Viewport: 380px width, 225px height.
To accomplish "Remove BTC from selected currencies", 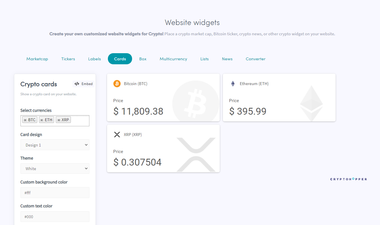I will (25, 120).
